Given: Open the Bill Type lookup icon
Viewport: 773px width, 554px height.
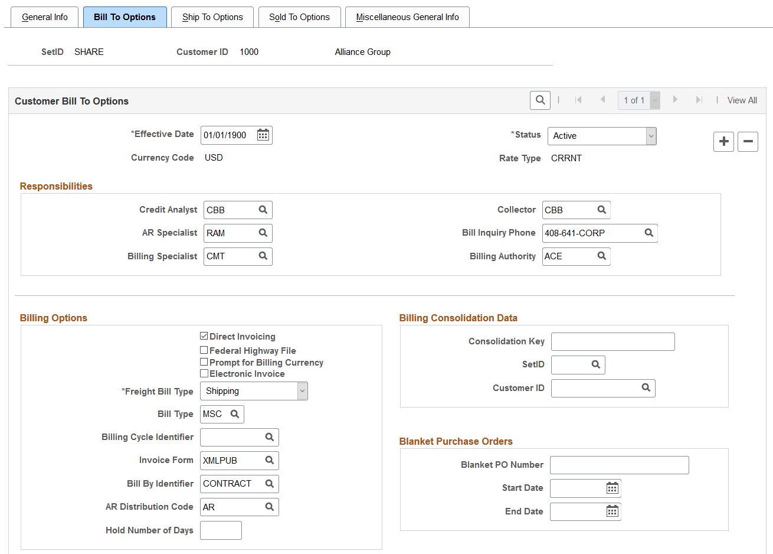Looking at the screenshot, I should coord(235,414).
